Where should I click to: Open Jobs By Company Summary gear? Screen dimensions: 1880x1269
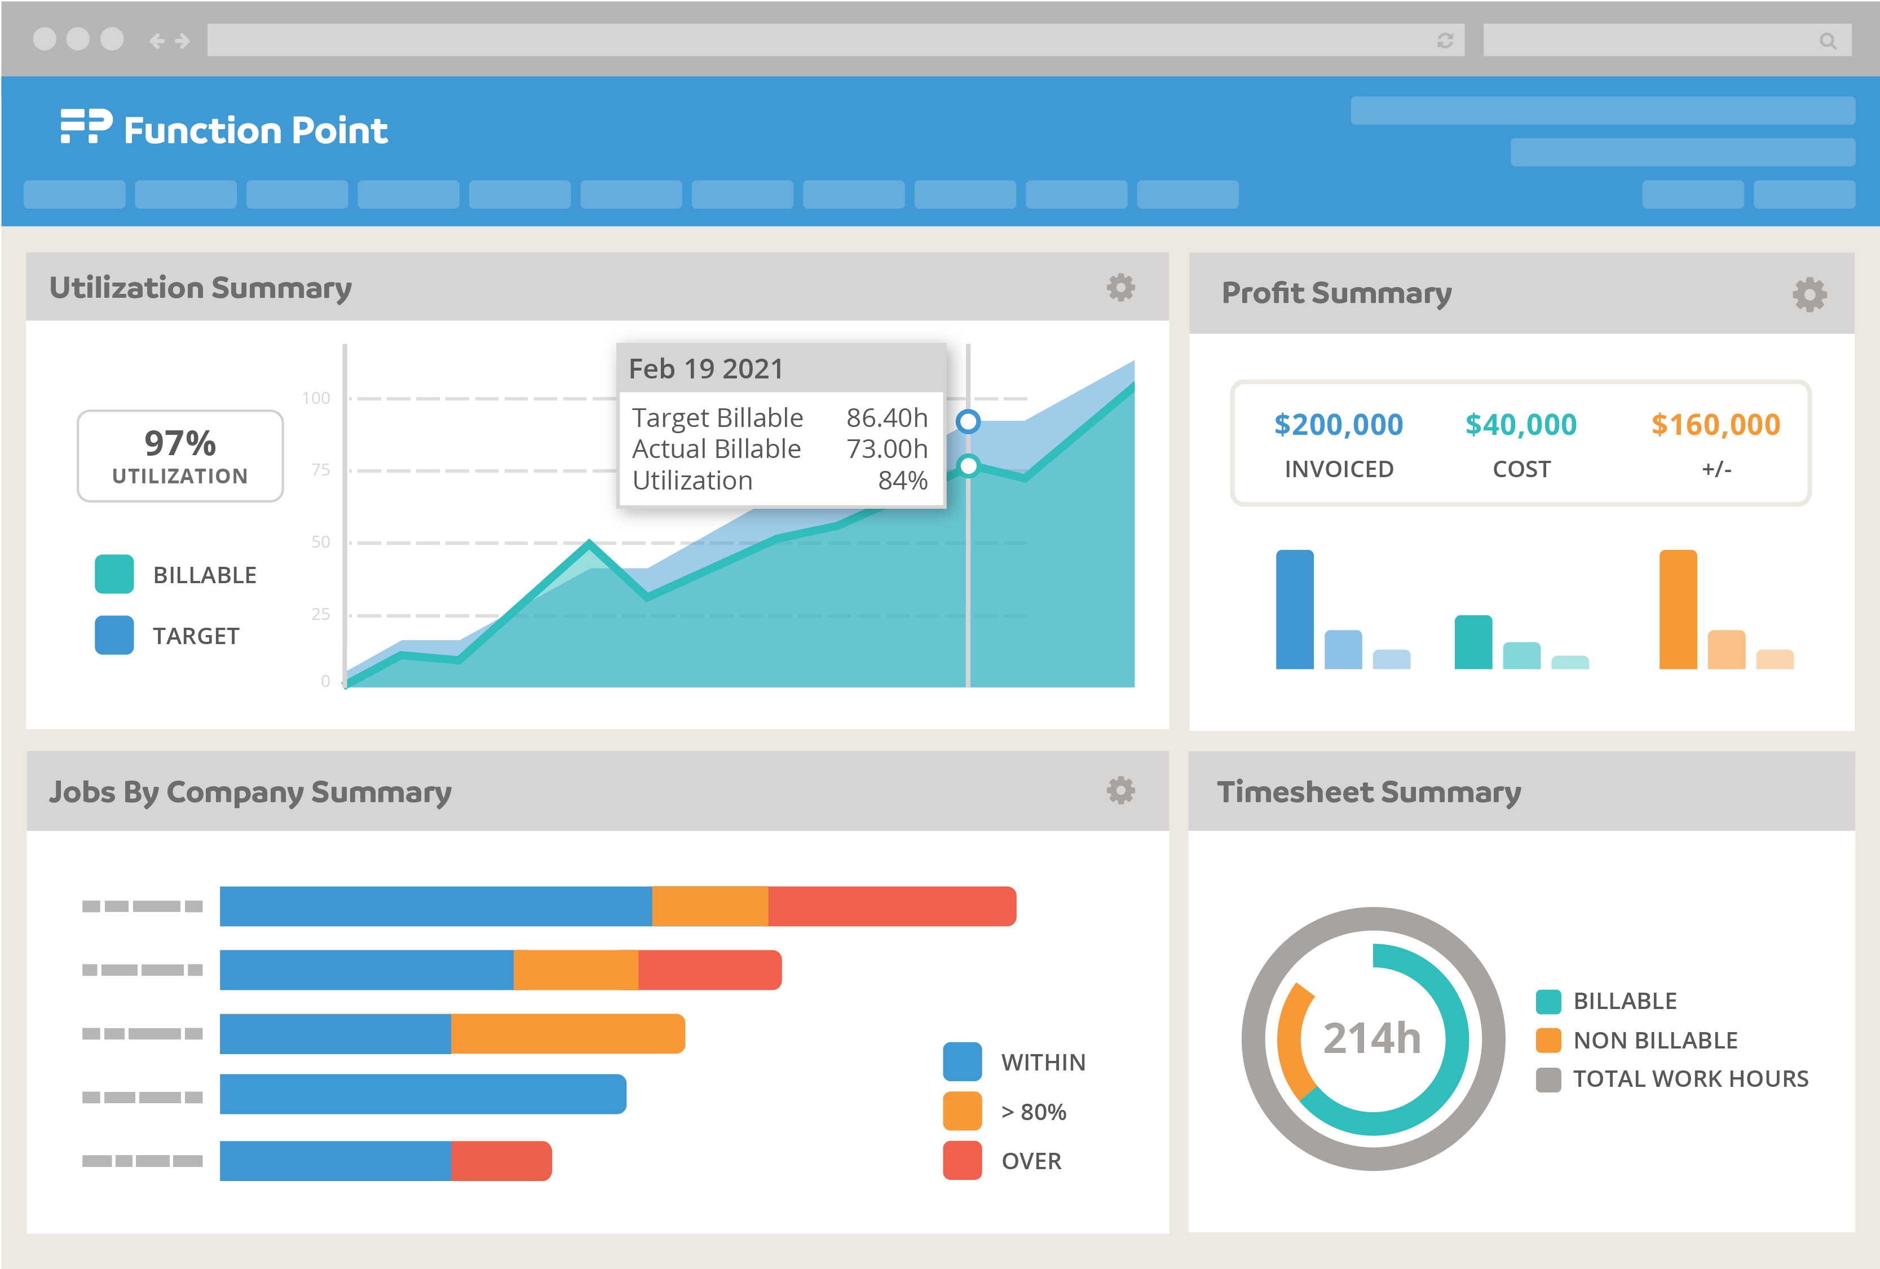click(x=1120, y=790)
